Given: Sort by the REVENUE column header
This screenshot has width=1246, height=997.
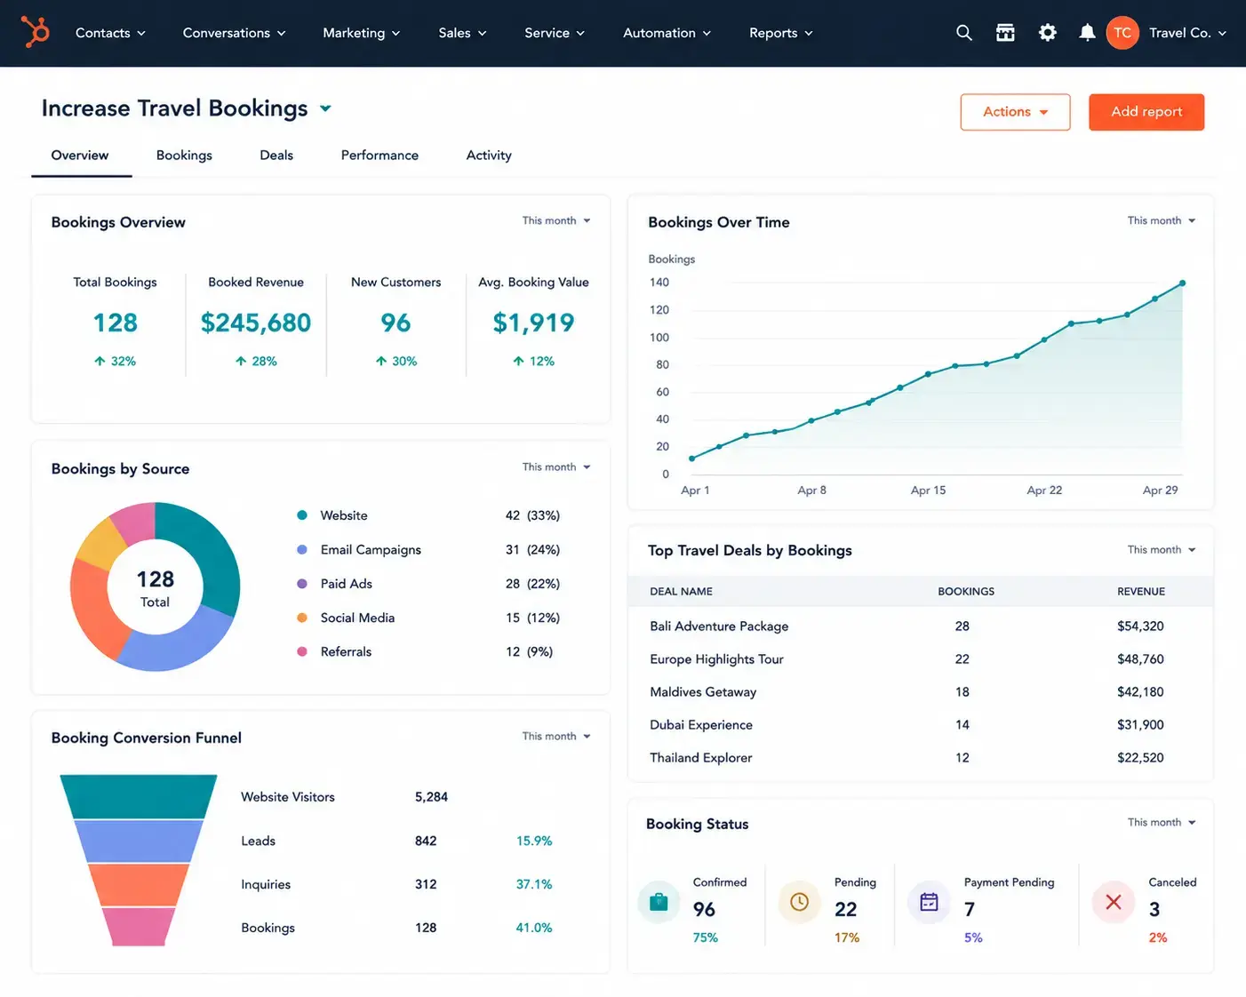Looking at the screenshot, I should pos(1141,592).
